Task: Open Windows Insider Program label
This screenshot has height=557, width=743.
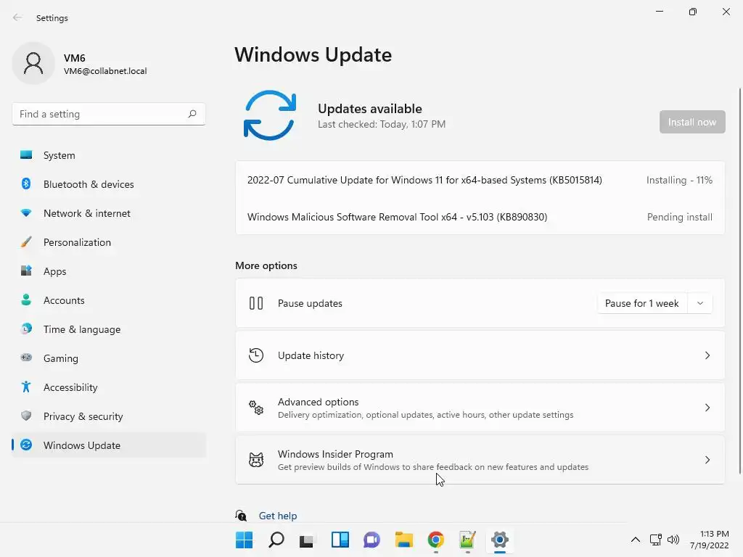Action: tap(335, 454)
